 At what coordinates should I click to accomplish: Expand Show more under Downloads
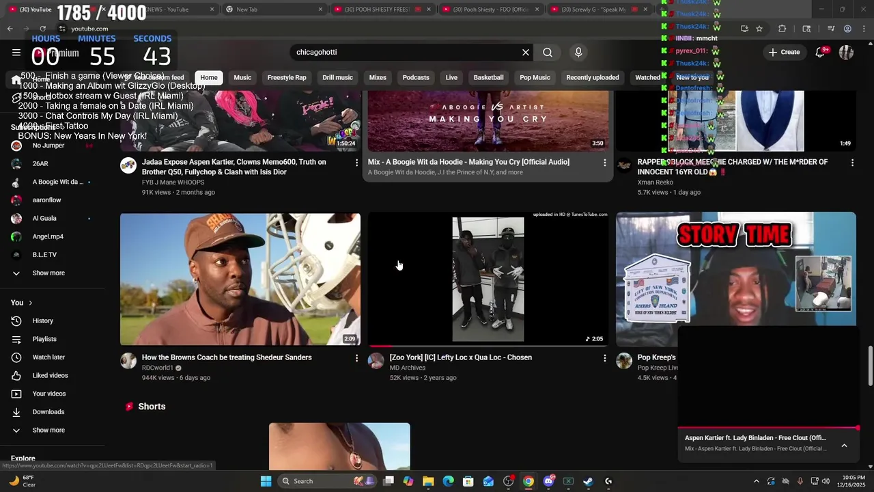pos(48,430)
